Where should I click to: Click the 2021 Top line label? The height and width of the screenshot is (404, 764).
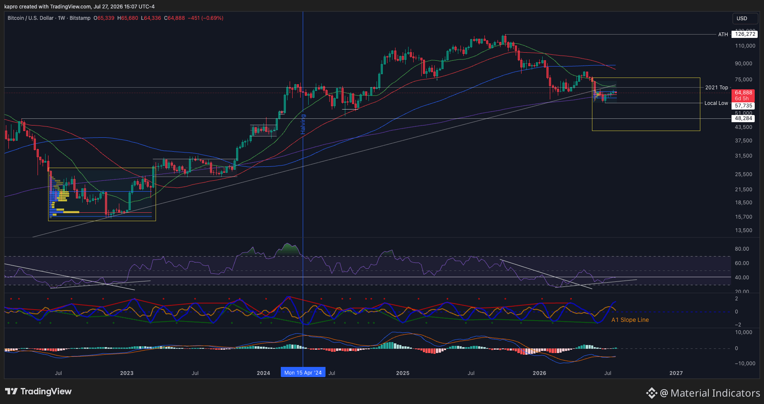coord(716,88)
